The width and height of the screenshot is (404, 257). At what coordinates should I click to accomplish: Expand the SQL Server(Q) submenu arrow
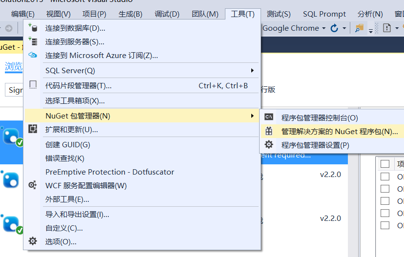(x=253, y=70)
